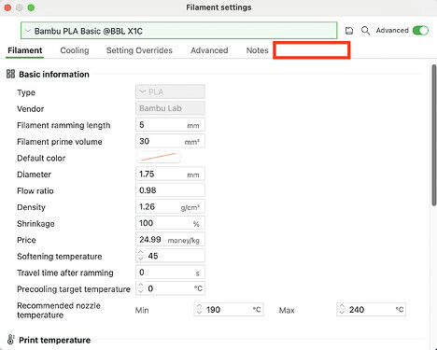
Task: Click the Vendor Bambu Lab field
Action: 170,108
